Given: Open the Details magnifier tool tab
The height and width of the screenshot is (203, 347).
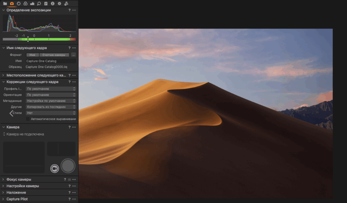Looking at the screenshot, I should (39, 3).
